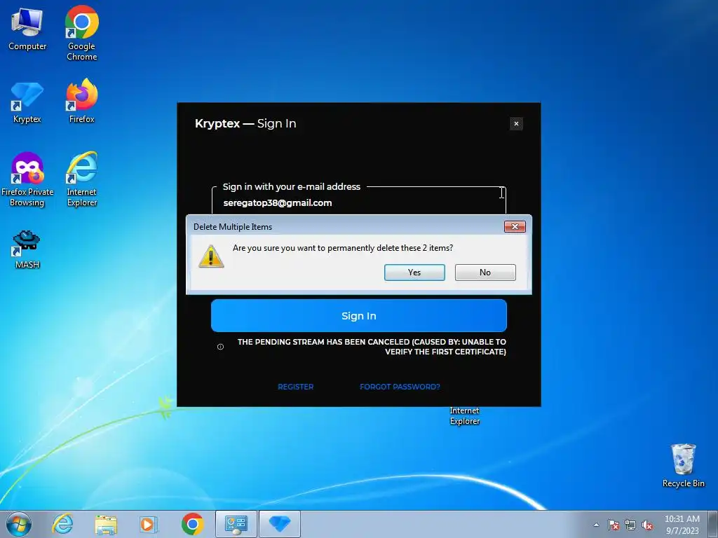Show hidden system tray icons arrow
Viewport: 718px width, 538px height.
click(x=596, y=525)
